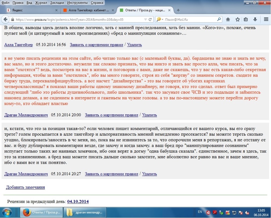Open the Вид menu

tap(29, 3)
